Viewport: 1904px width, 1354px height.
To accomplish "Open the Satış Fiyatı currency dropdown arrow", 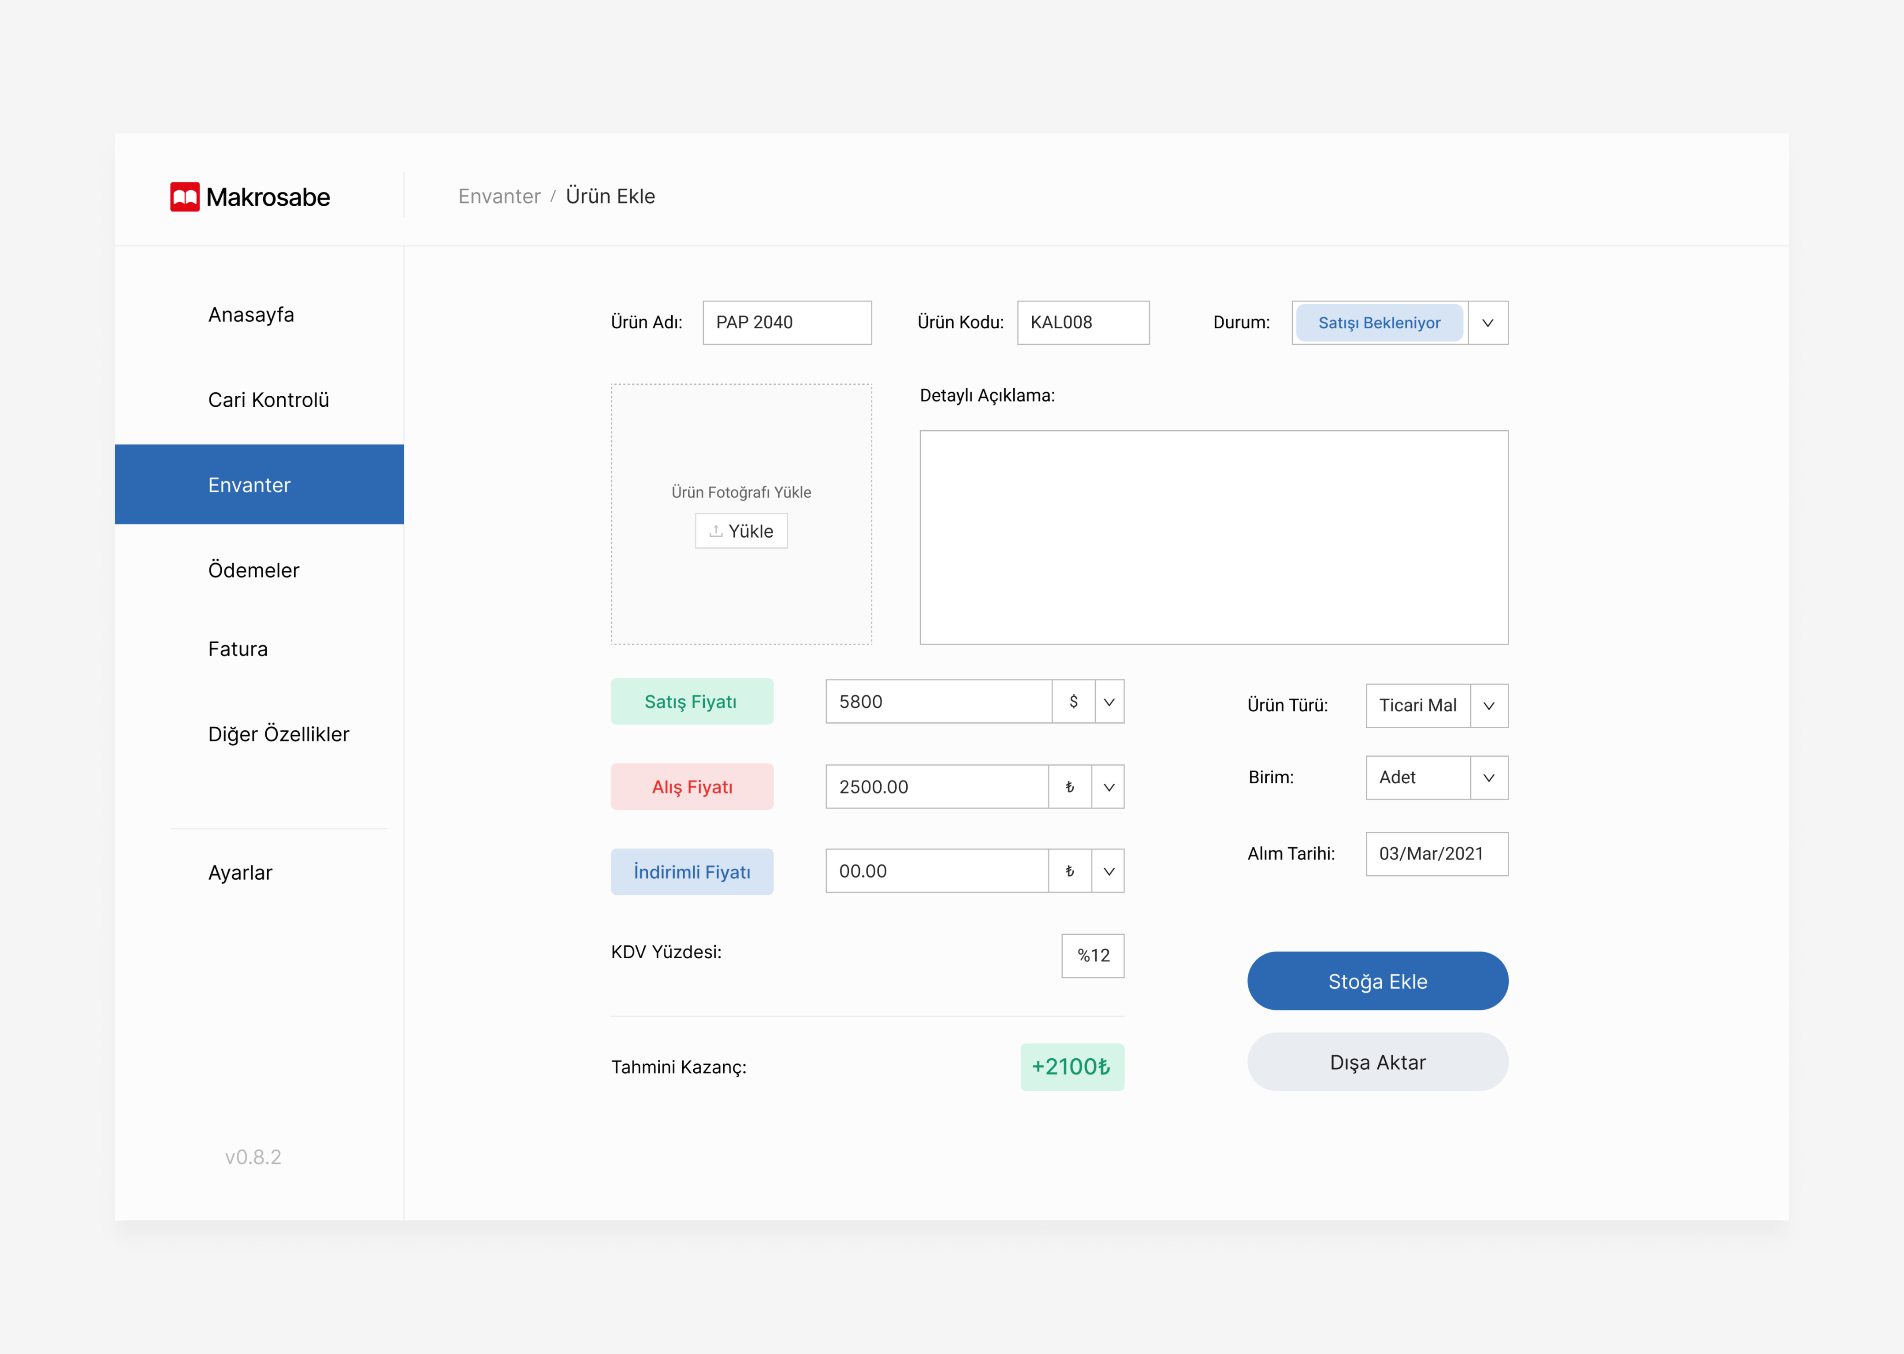I will [x=1109, y=702].
